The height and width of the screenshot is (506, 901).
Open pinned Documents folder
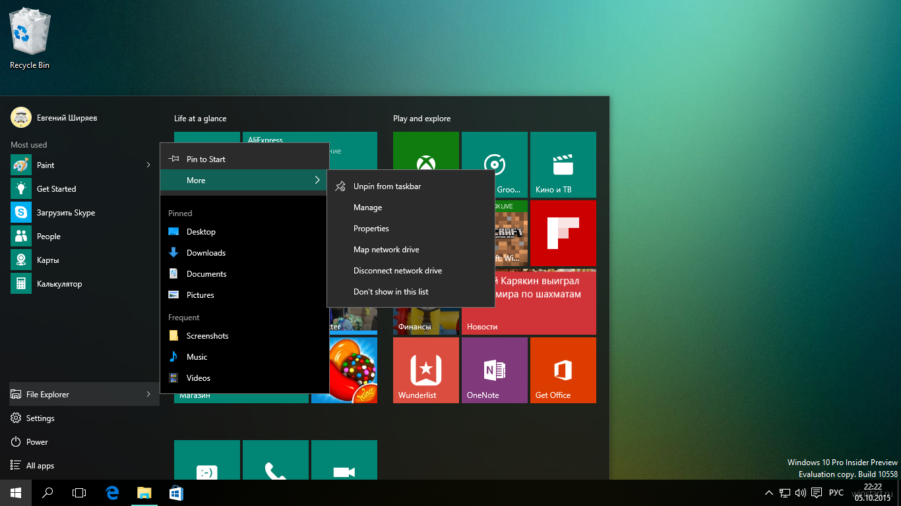[245, 274]
